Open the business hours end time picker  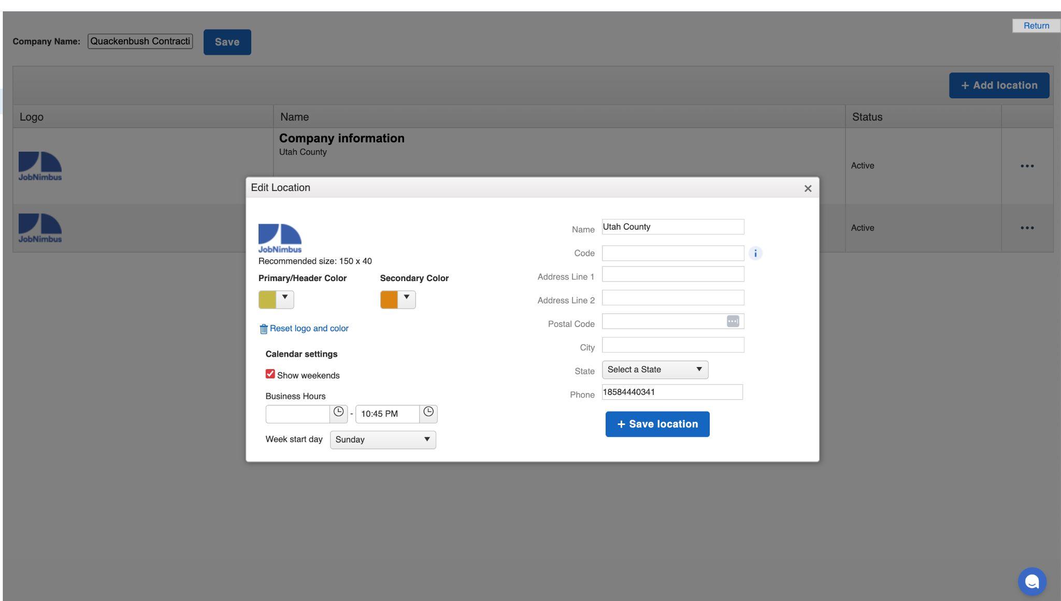428,413
